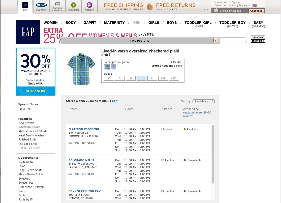Image resolution: width=281 pixels, height=203 pixels.
Task: Click Shop Now on shorts promo
Action: pos(36,91)
